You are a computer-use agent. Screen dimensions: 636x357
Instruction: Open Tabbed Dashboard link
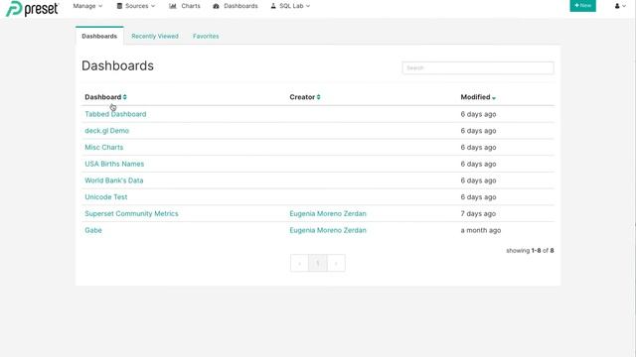coord(115,114)
